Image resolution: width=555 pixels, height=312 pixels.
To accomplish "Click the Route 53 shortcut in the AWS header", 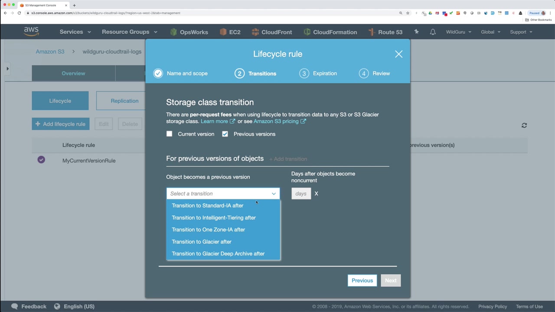I will click(385, 32).
